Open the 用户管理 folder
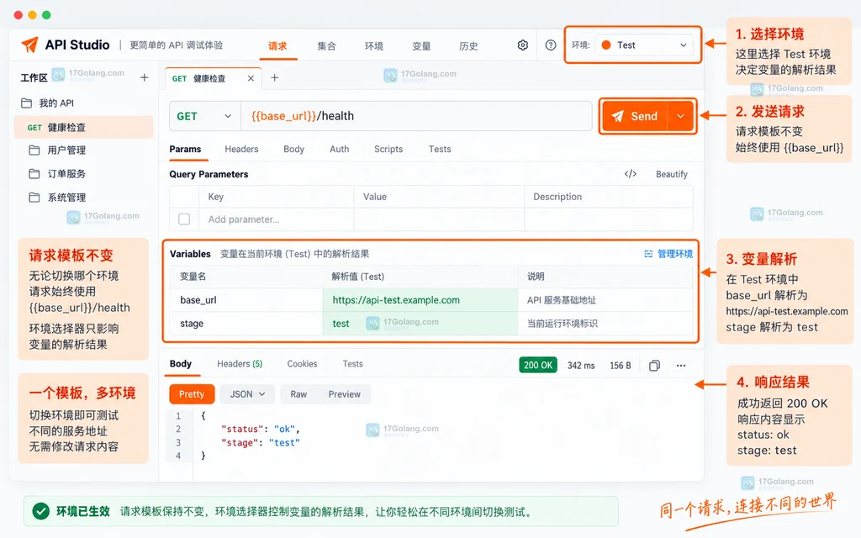Image resolution: width=861 pixels, height=538 pixels. click(x=57, y=150)
